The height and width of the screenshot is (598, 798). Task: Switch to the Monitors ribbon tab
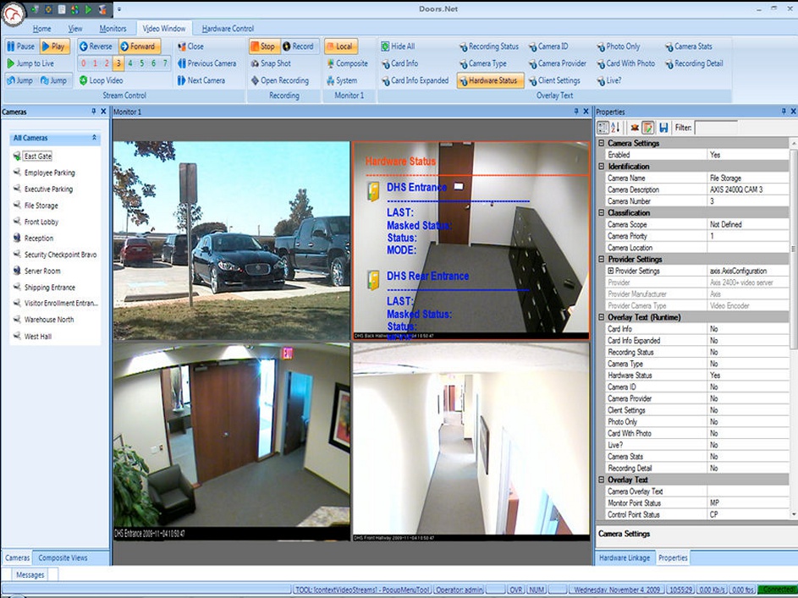(113, 29)
